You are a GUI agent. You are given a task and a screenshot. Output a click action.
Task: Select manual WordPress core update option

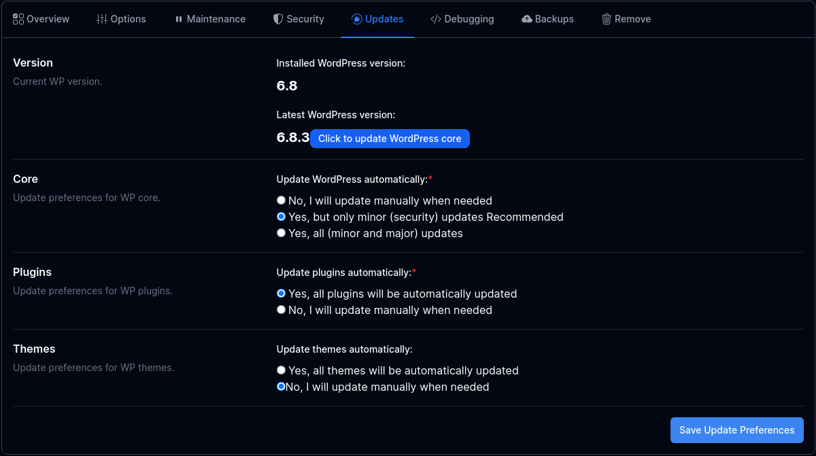[281, 200]
